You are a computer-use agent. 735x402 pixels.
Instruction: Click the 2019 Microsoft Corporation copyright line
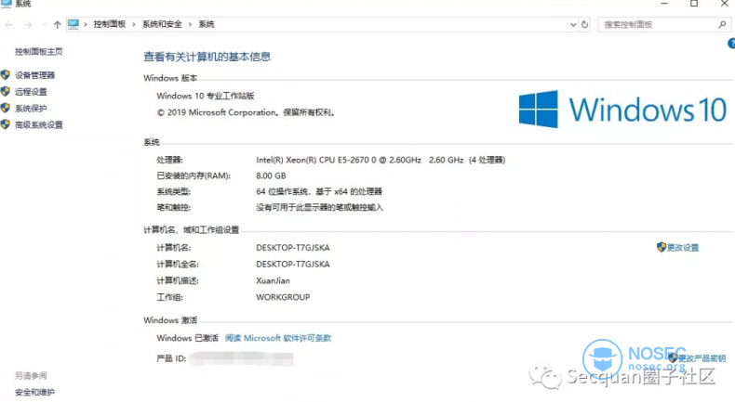247,112
